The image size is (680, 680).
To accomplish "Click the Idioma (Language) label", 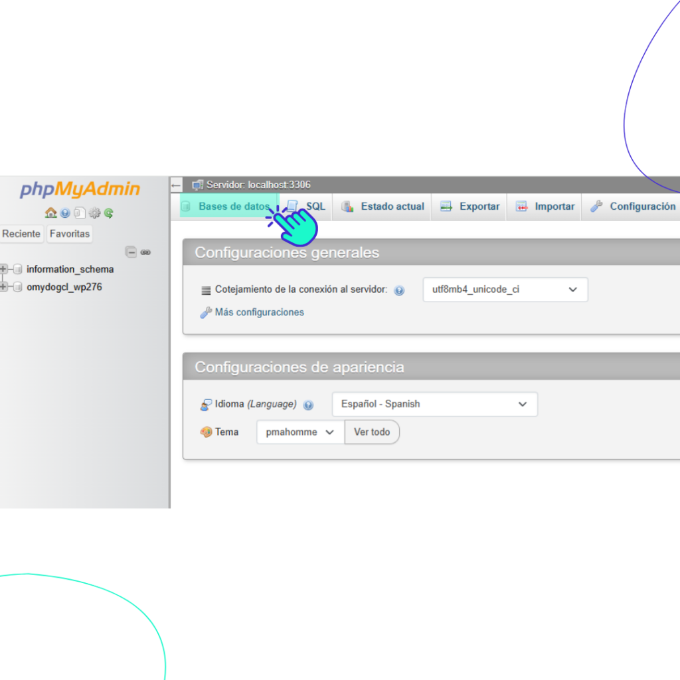I will [x=256, y=404].
